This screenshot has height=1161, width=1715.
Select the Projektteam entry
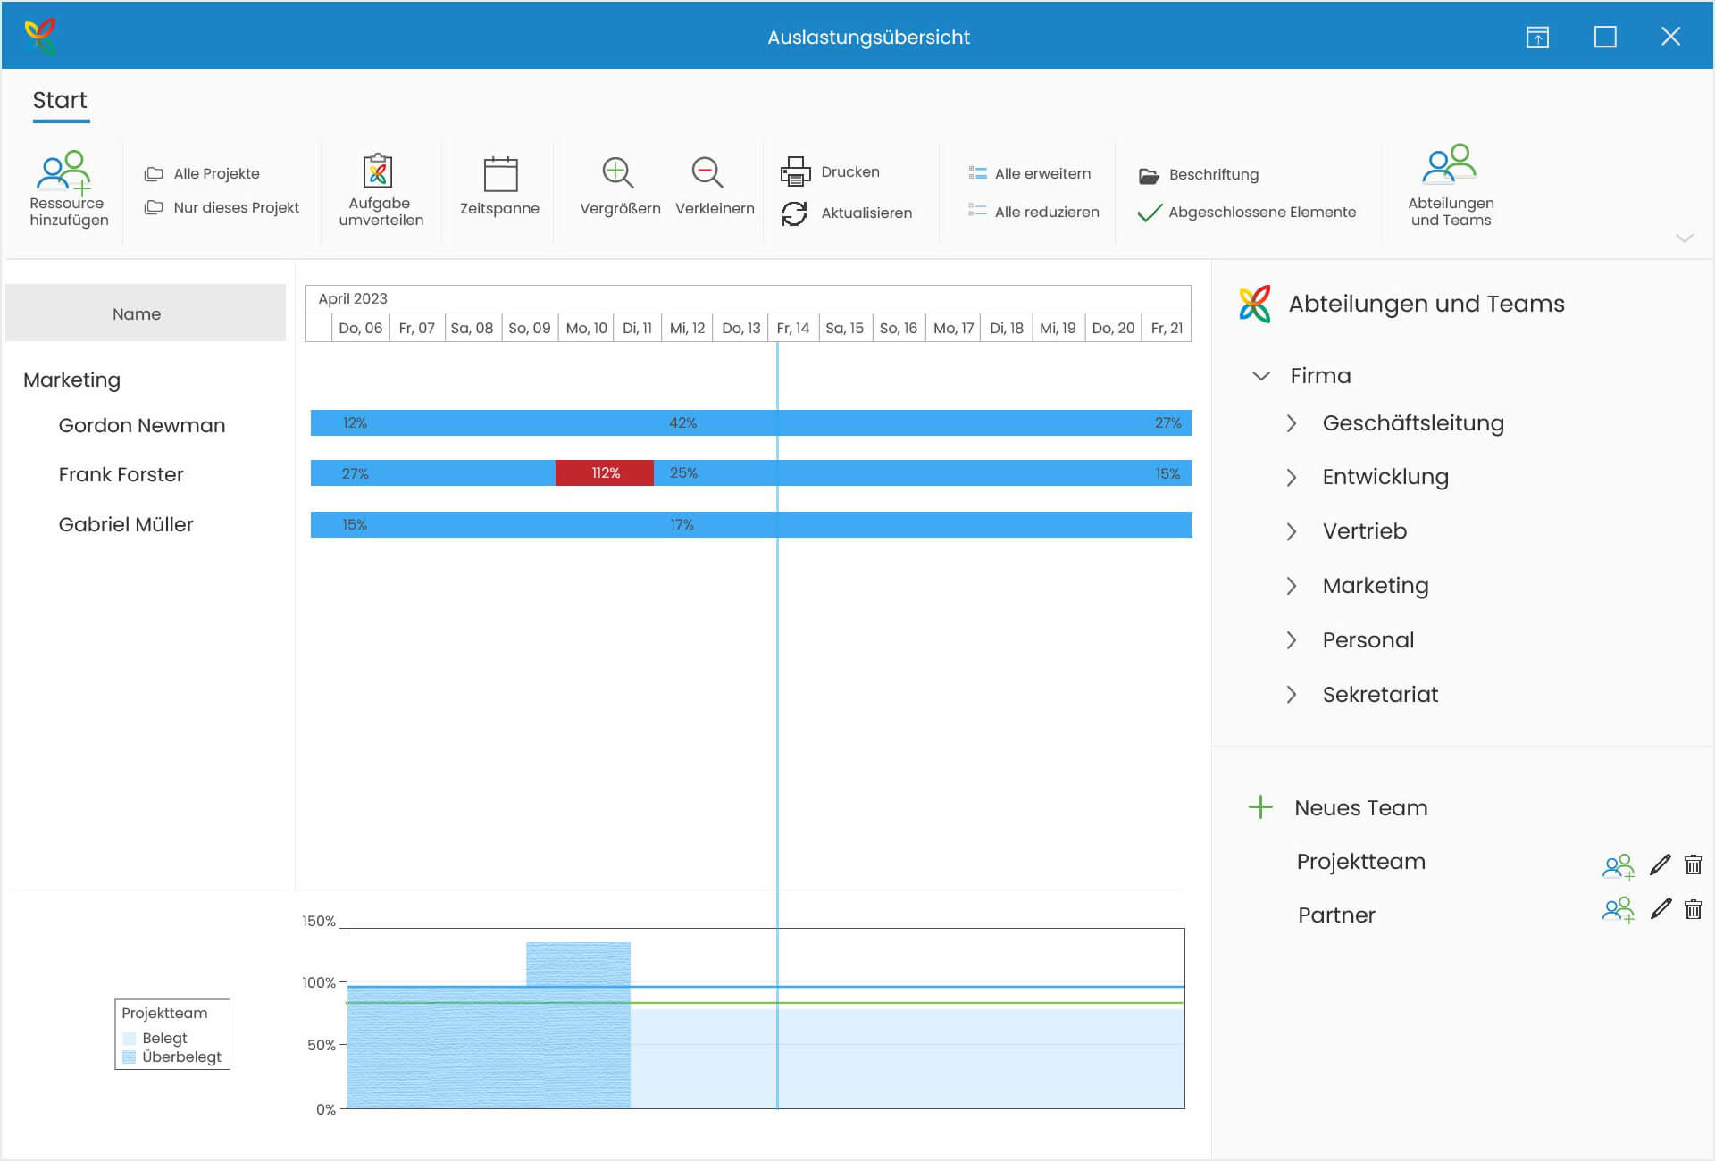tap(1360, 862)
